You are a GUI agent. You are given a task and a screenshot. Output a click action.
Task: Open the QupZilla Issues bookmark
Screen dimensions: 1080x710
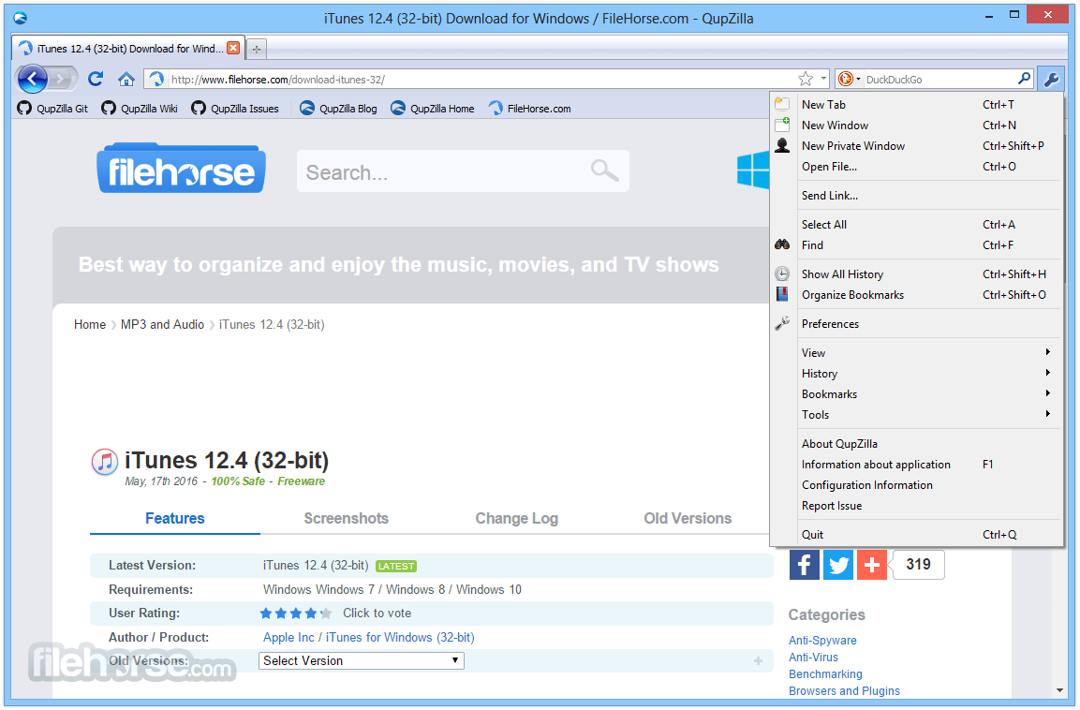(x=235, y=108)
